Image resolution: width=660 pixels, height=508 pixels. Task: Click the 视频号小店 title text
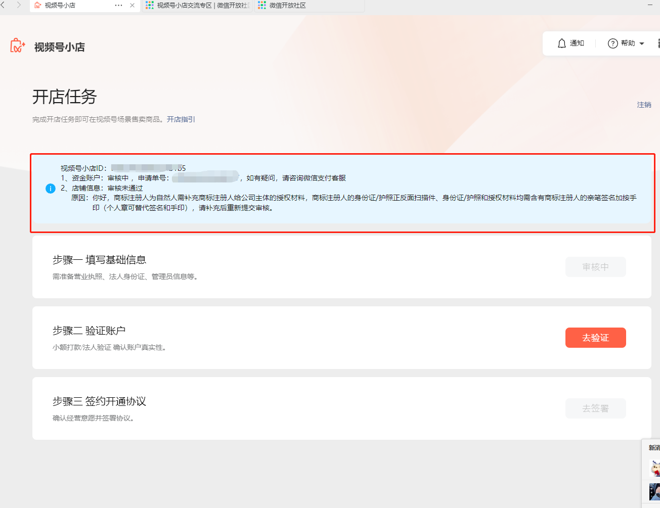(x=60, y=47)
